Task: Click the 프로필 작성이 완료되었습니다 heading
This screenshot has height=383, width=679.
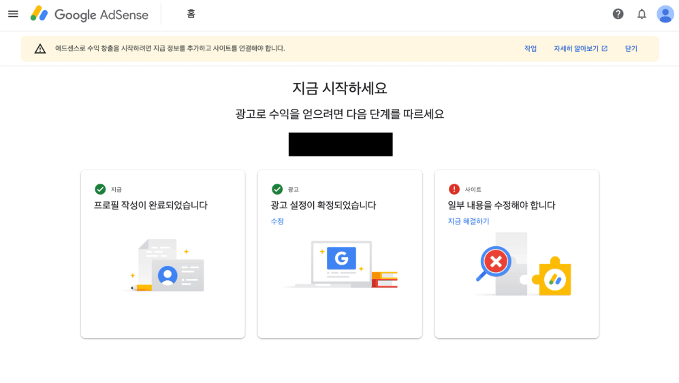Action: click(x=151, y=205)
